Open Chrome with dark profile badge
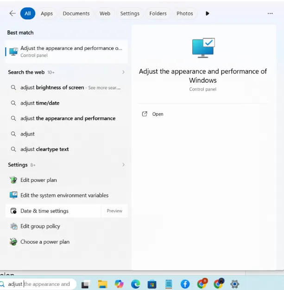 (x=219, y=284)
